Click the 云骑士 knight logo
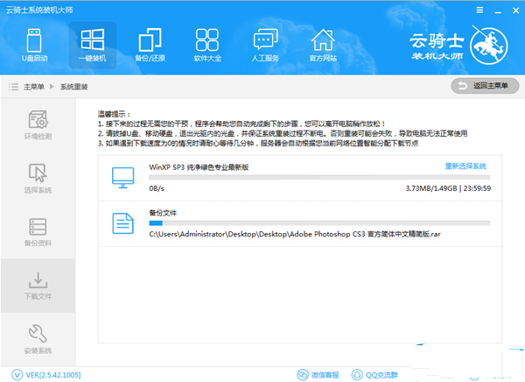This screenshot has height=382, width=525. coord(488,46)
